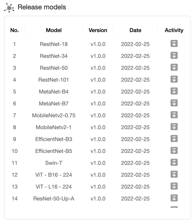Viewport: 192px width, 221px height.
Task: Download the MetaNet-B4 model
Action: tap(174, 91)
